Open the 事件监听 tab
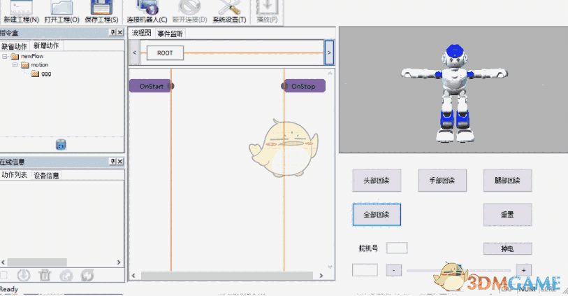The width and height of the screenshot is (568, 296). (170, 34)
